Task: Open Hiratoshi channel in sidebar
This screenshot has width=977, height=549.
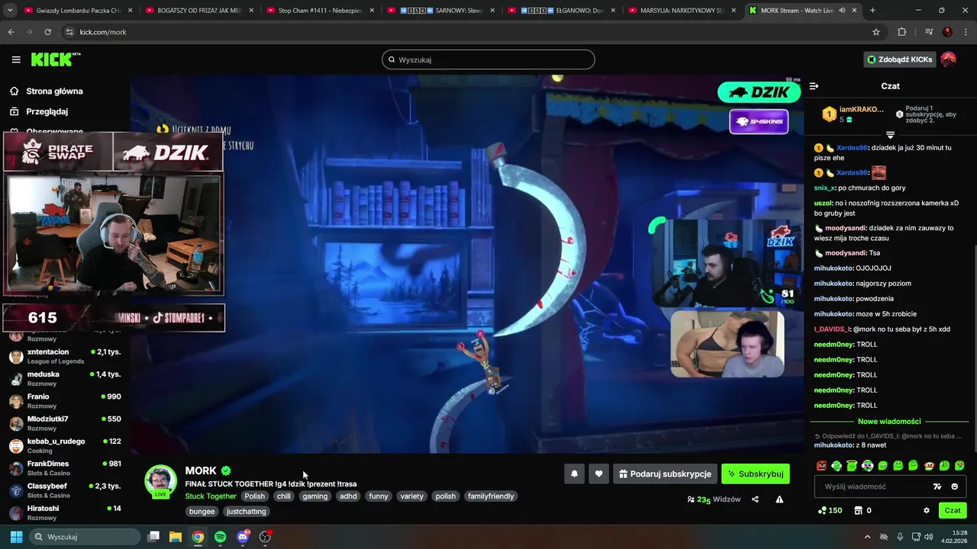Action: click(65, 512)
